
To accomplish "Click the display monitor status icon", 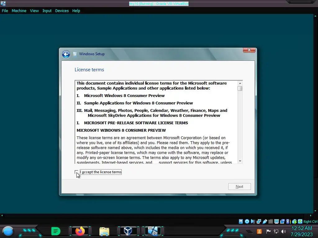I will point(276,221).
